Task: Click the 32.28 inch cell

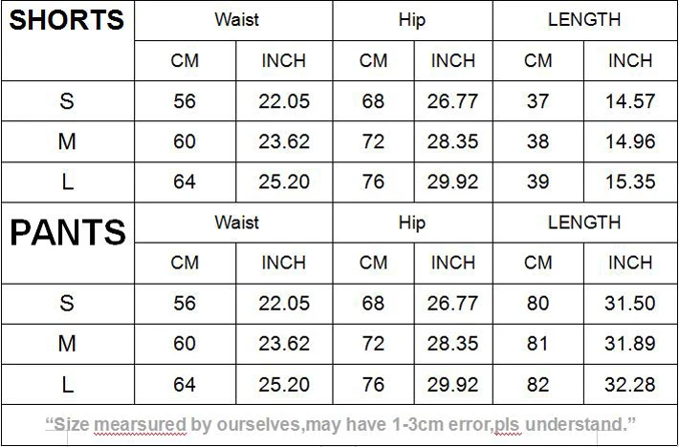Action: pyautogui.click(x=630, y=385)
